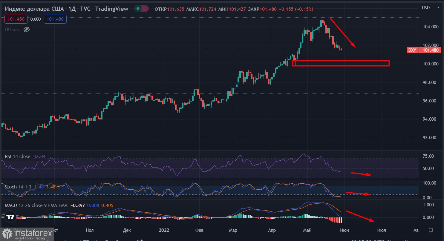Viewport: 444px width, 241px height.
Task: Click the МАКС 101.724 high value
Action: click(x=201, y=9)
